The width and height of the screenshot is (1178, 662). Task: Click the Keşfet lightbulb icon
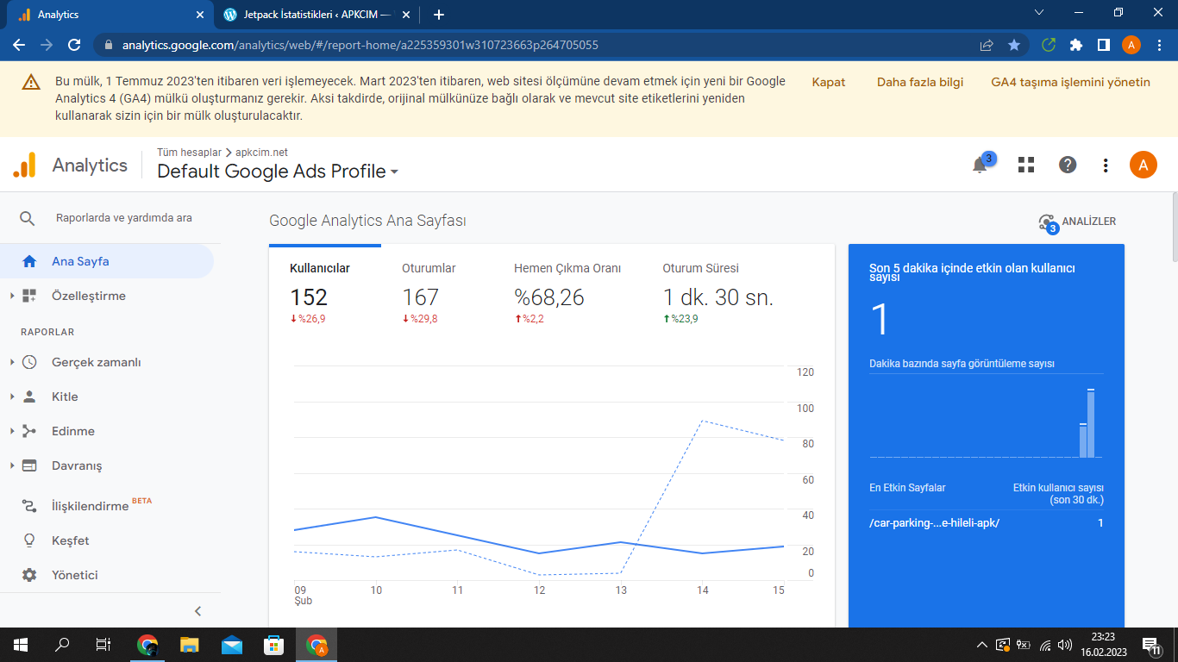coord(29,540)
